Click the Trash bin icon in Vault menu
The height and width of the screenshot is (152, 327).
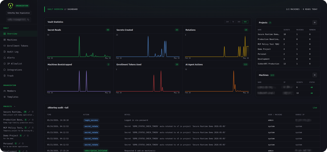pos(5,76)
